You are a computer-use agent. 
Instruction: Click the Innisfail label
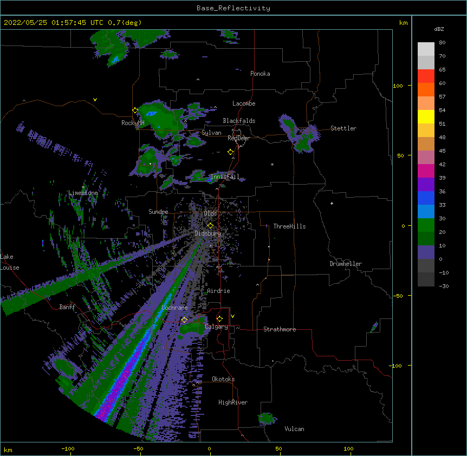click(x=225, y=177)
